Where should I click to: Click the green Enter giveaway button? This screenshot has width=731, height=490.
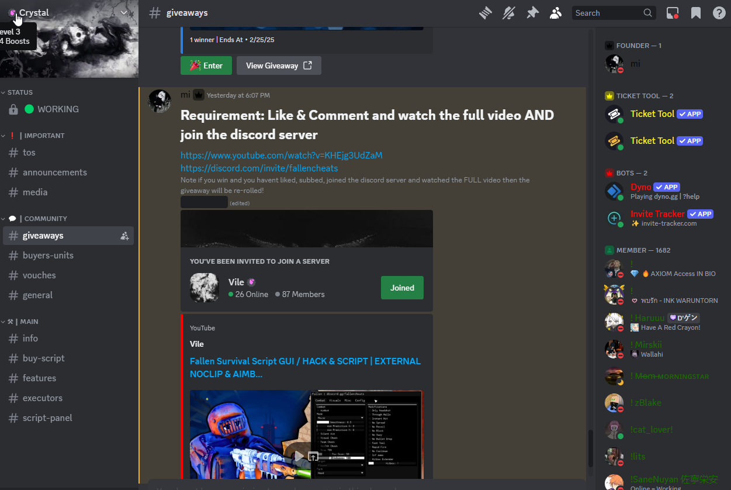tap(206, 65)
